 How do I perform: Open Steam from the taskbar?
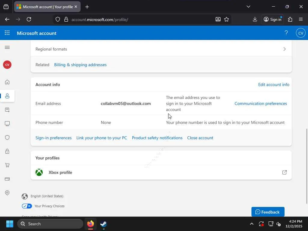pyautogui.click(x=103, y=224)
